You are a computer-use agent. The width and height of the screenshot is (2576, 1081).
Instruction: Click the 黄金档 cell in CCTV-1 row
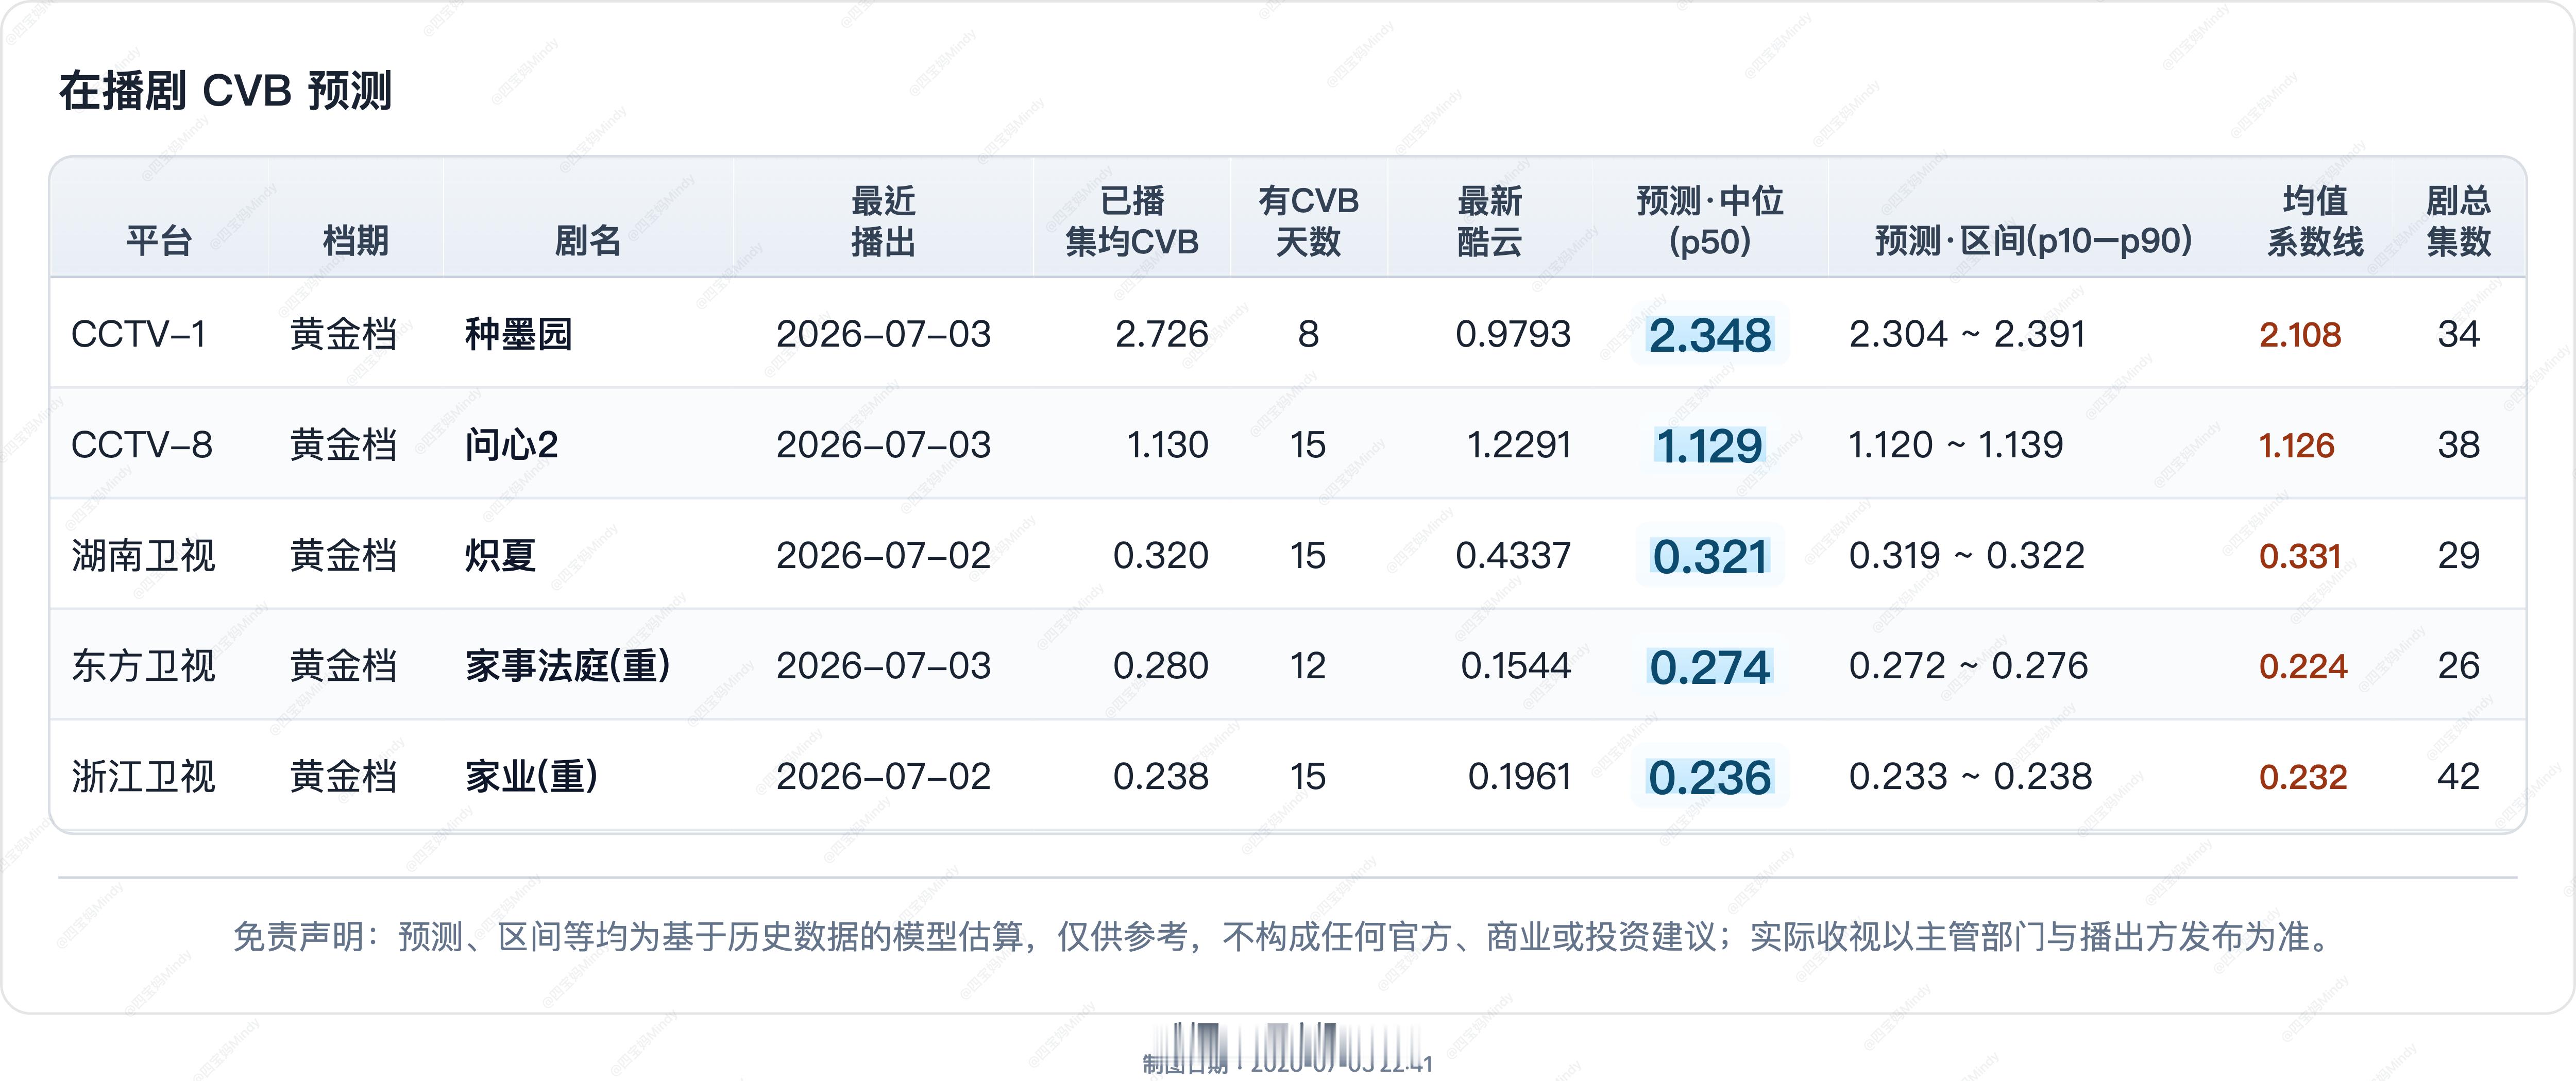(344, 334)
